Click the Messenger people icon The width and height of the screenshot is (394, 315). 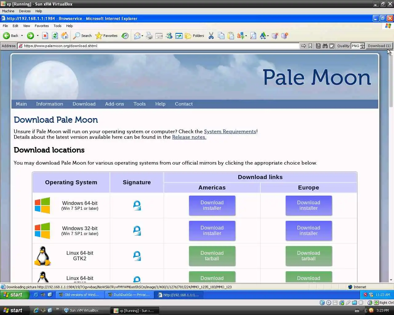point(169,36)
